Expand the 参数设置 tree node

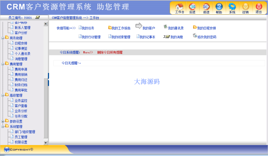click(x=3, y=121)
